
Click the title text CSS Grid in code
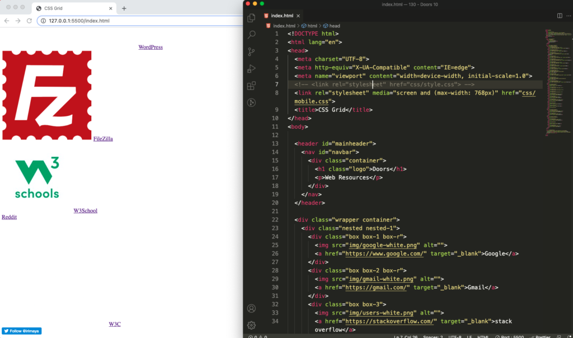332,110
